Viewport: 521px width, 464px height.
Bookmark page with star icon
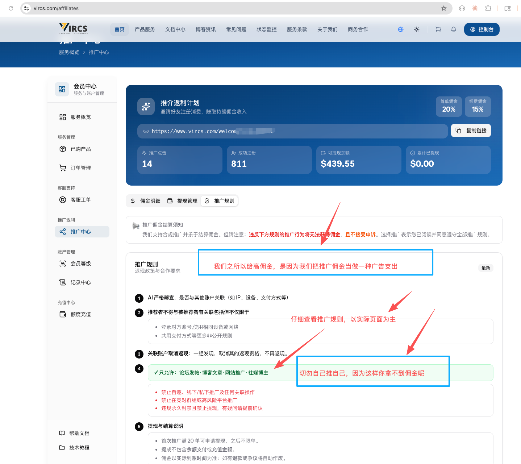click(x=444, y=8)
